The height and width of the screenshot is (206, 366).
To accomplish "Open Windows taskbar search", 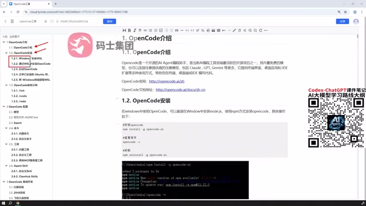I will coord(10,203).
